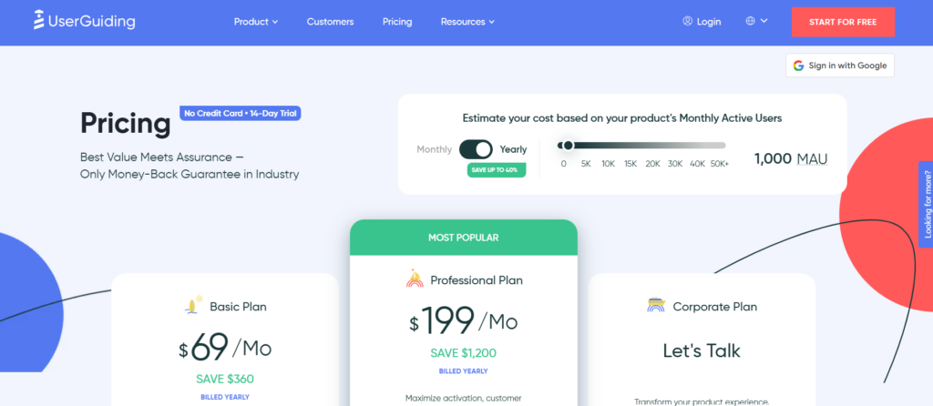Click the UserGuiding logo icon
The image size is (933, 406).
coord(39,21)
